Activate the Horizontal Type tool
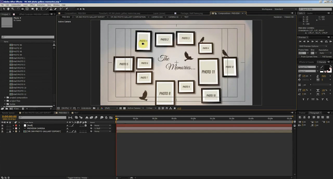333x179 pixels. [41, 9]
